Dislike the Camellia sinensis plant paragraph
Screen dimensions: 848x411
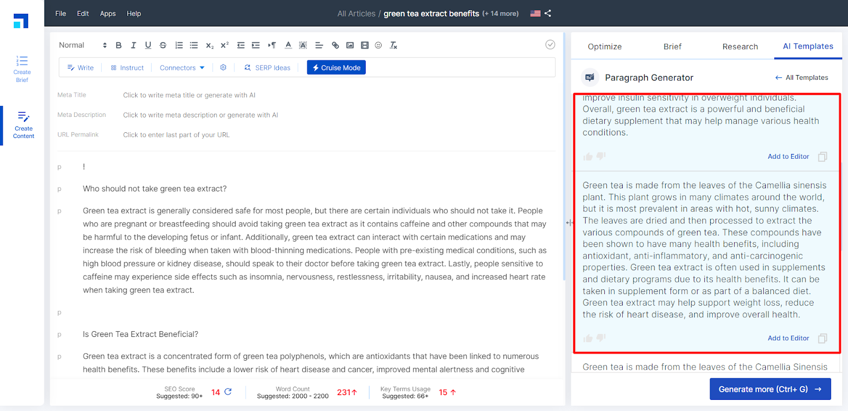601,338
